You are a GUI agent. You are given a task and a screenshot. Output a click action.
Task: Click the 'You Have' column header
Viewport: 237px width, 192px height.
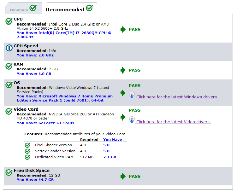(113, 140)
